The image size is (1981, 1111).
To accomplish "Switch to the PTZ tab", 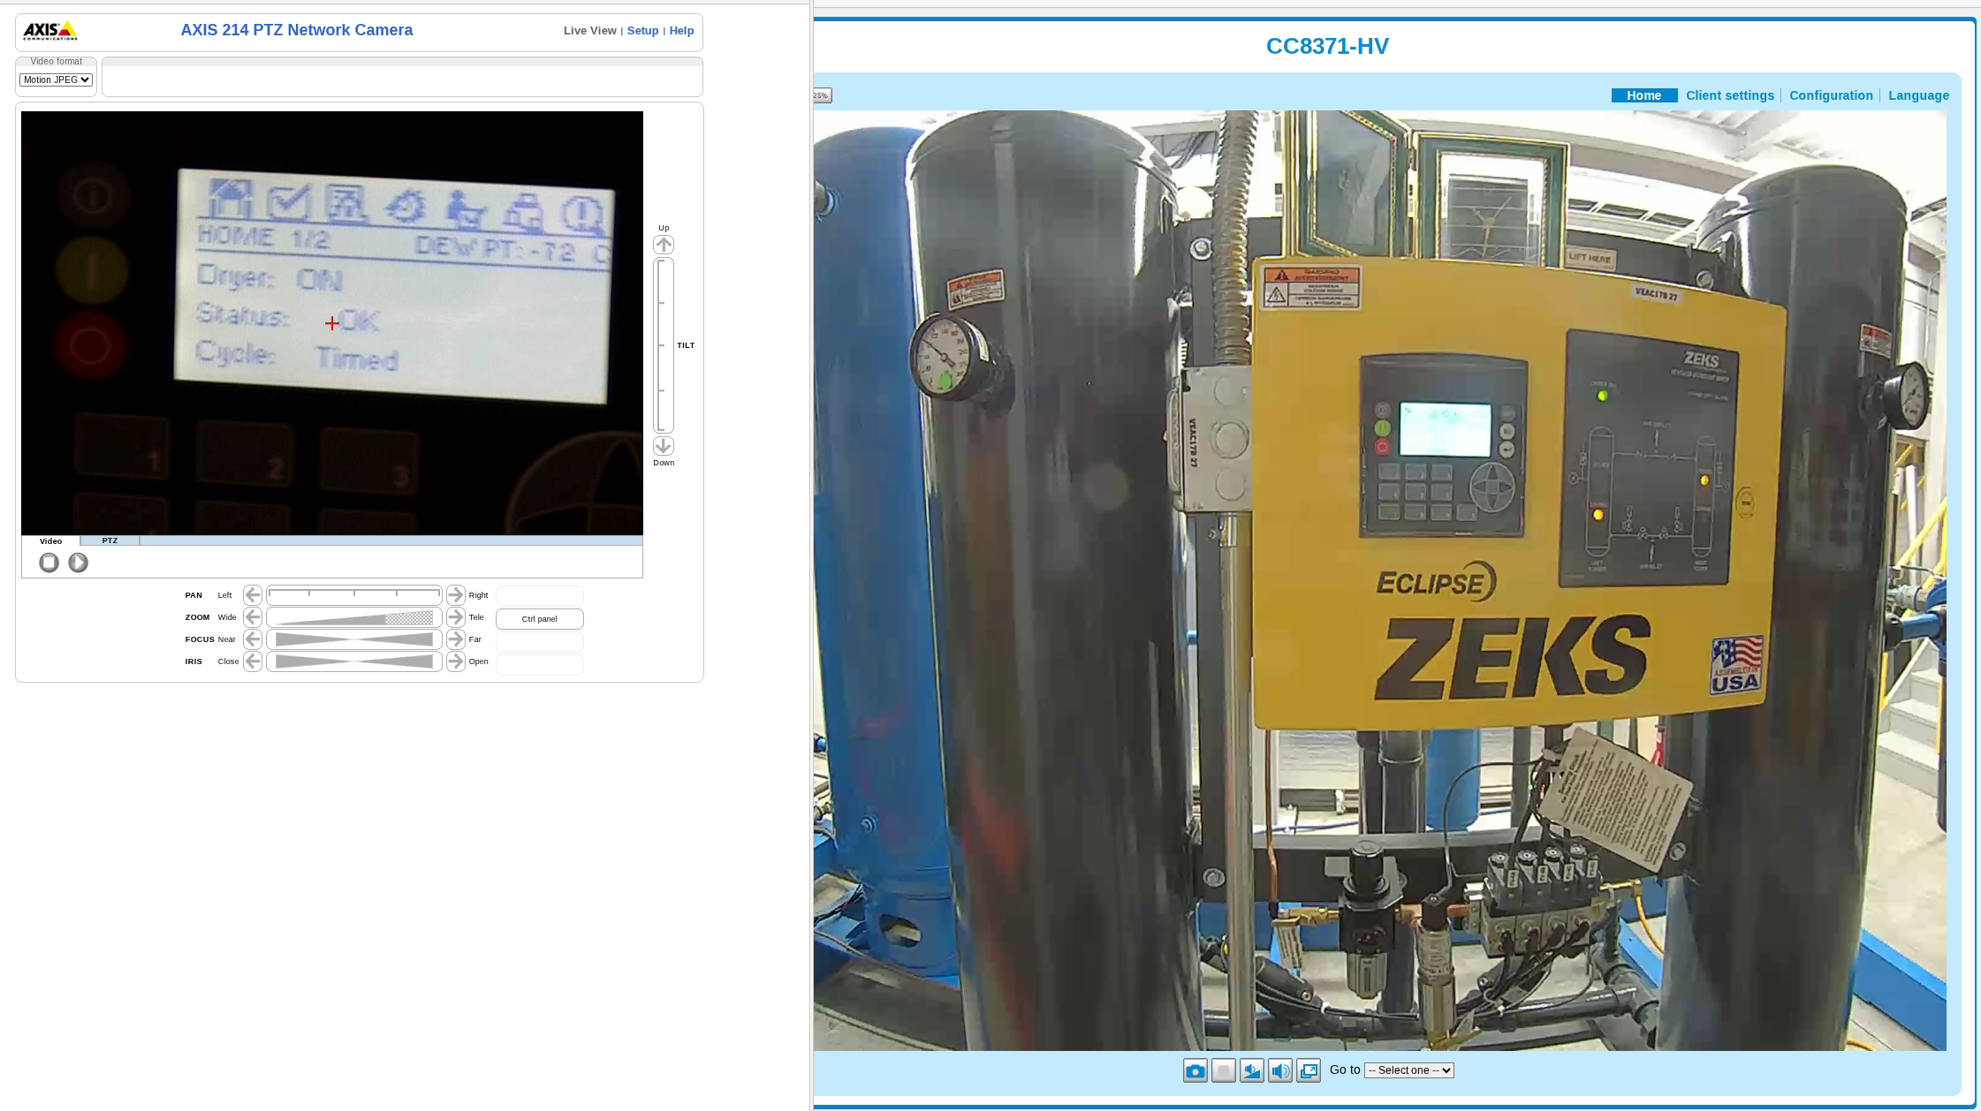I will click(110, 540).
